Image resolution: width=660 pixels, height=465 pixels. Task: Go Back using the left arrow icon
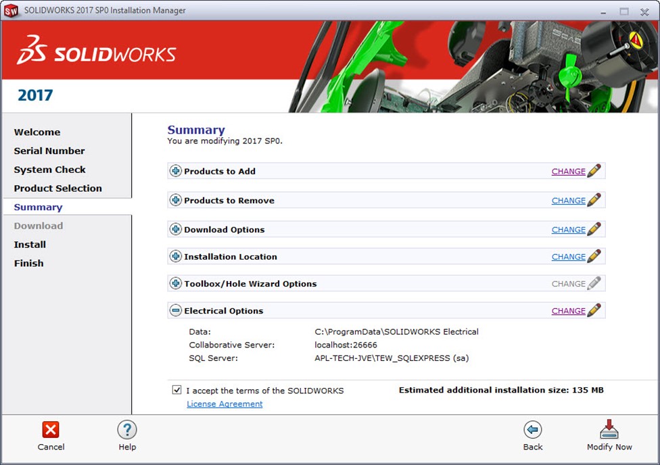click(533, 430)
